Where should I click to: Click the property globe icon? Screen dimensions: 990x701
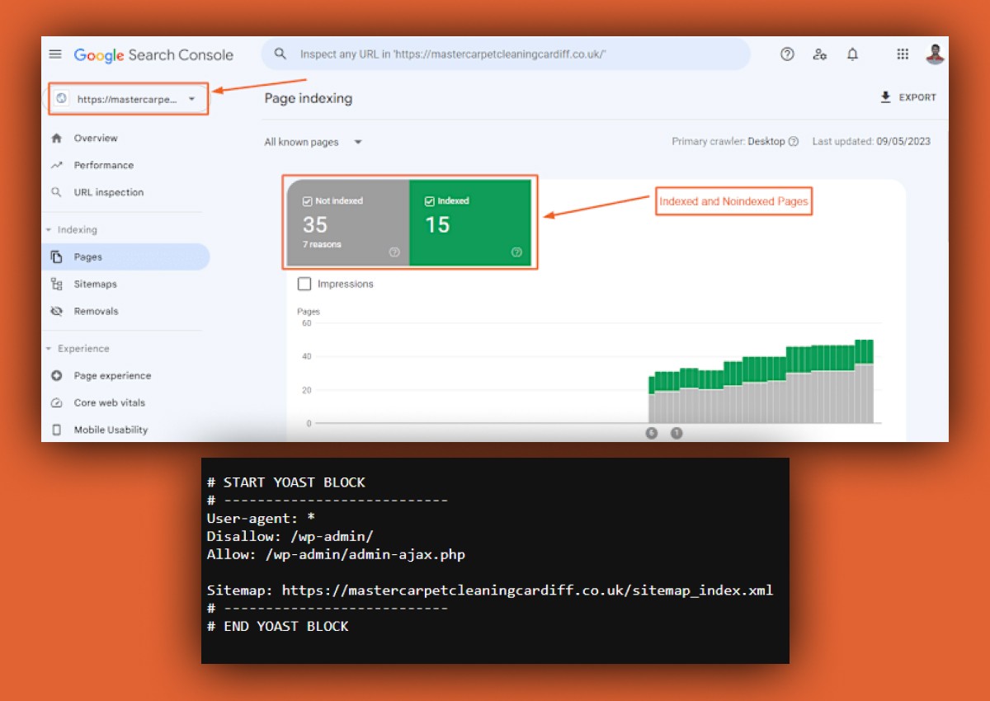click(x=61, y=98)
